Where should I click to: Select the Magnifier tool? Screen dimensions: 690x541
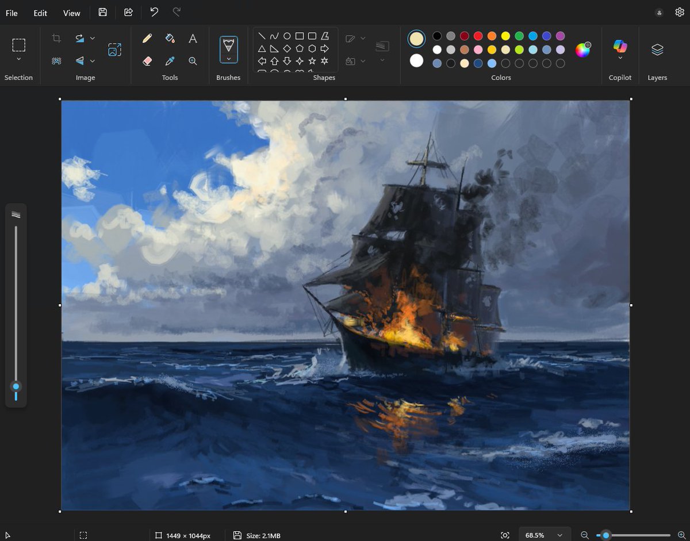[193, 61]
